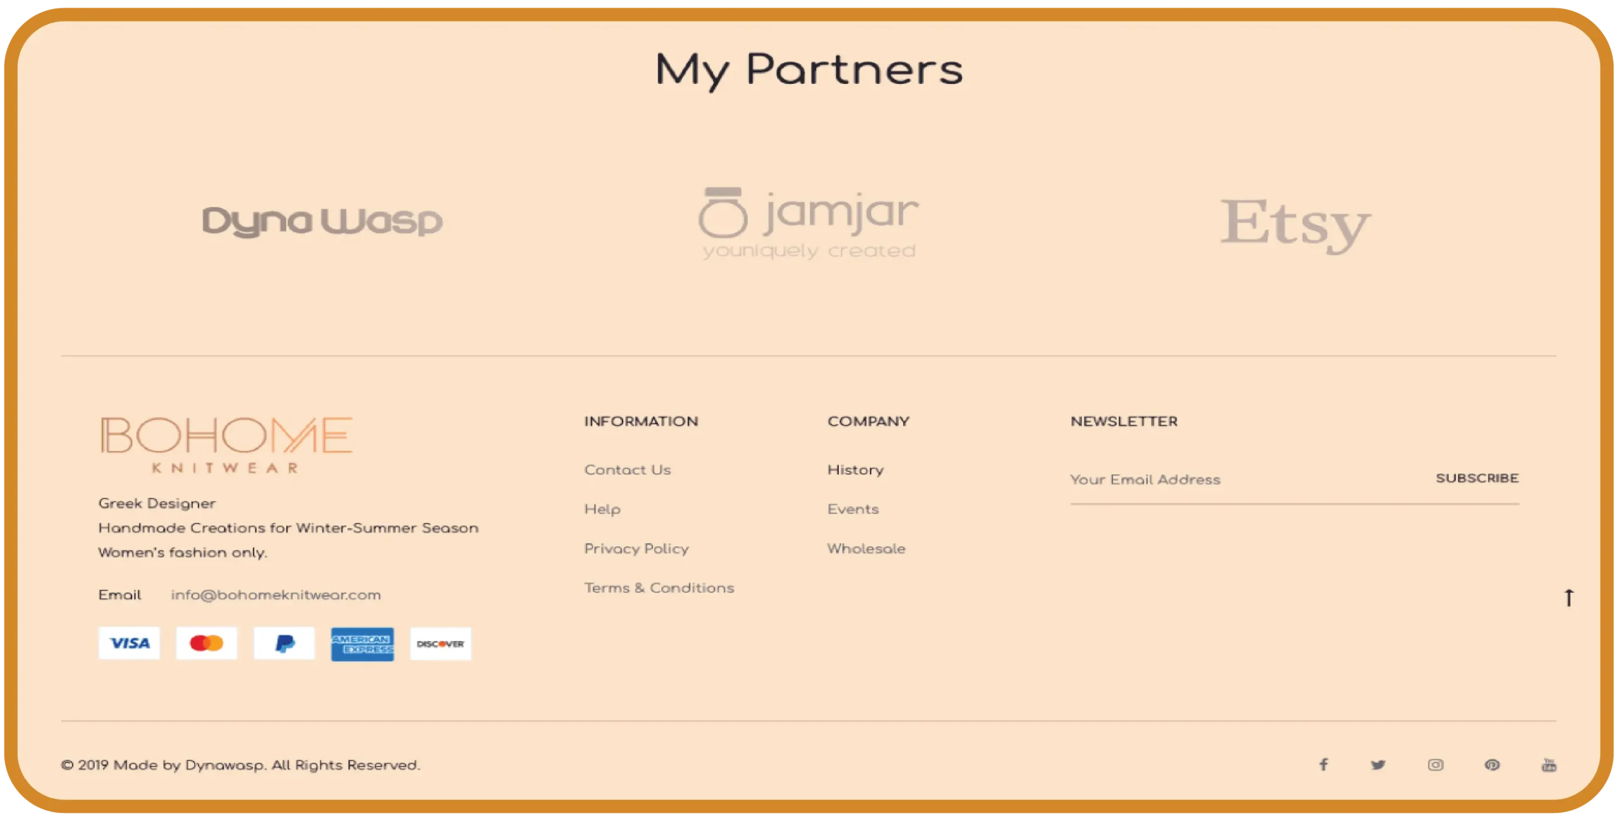Image resolution: width=1618 pixels, height=821 pixels.
Task: Click the COMPANY column heading
Action: pyautogui.click(x=868, y=421)
